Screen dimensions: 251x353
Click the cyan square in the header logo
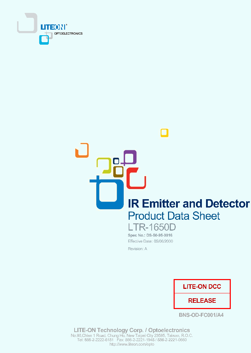pos(44,39)
